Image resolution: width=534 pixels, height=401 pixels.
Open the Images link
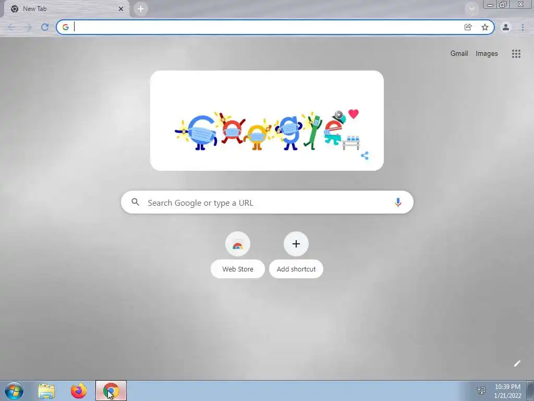pos(487,54)
